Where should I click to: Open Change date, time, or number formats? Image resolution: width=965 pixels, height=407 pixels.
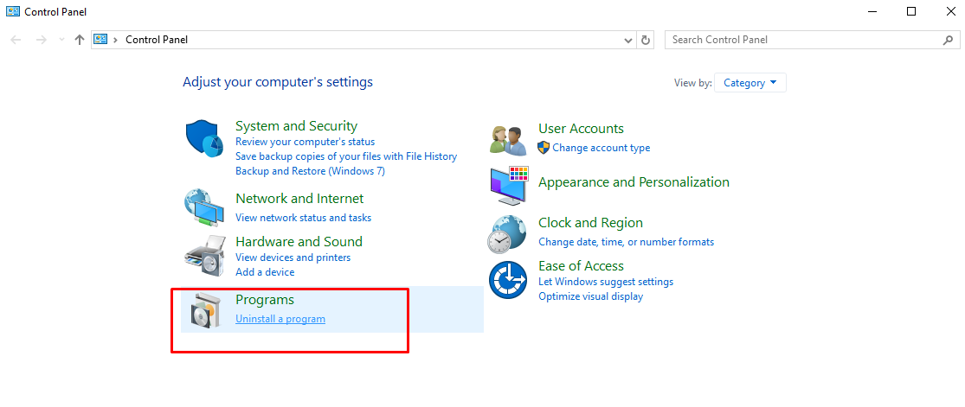[626, 242]
